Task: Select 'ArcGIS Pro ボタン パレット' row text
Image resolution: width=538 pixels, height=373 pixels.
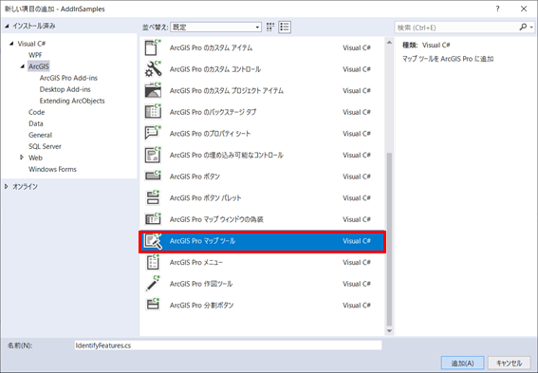Action: [205, 198]
